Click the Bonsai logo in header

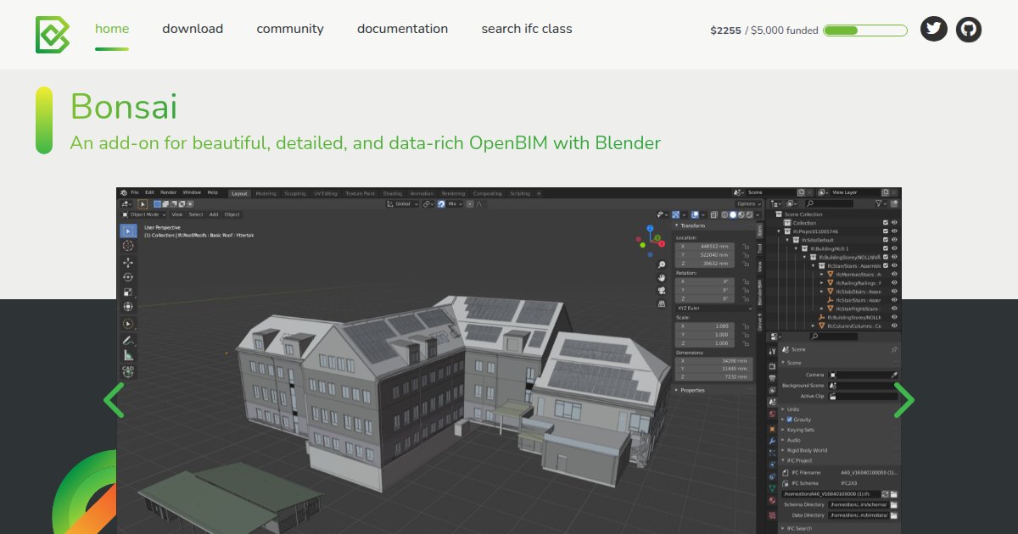53,34
